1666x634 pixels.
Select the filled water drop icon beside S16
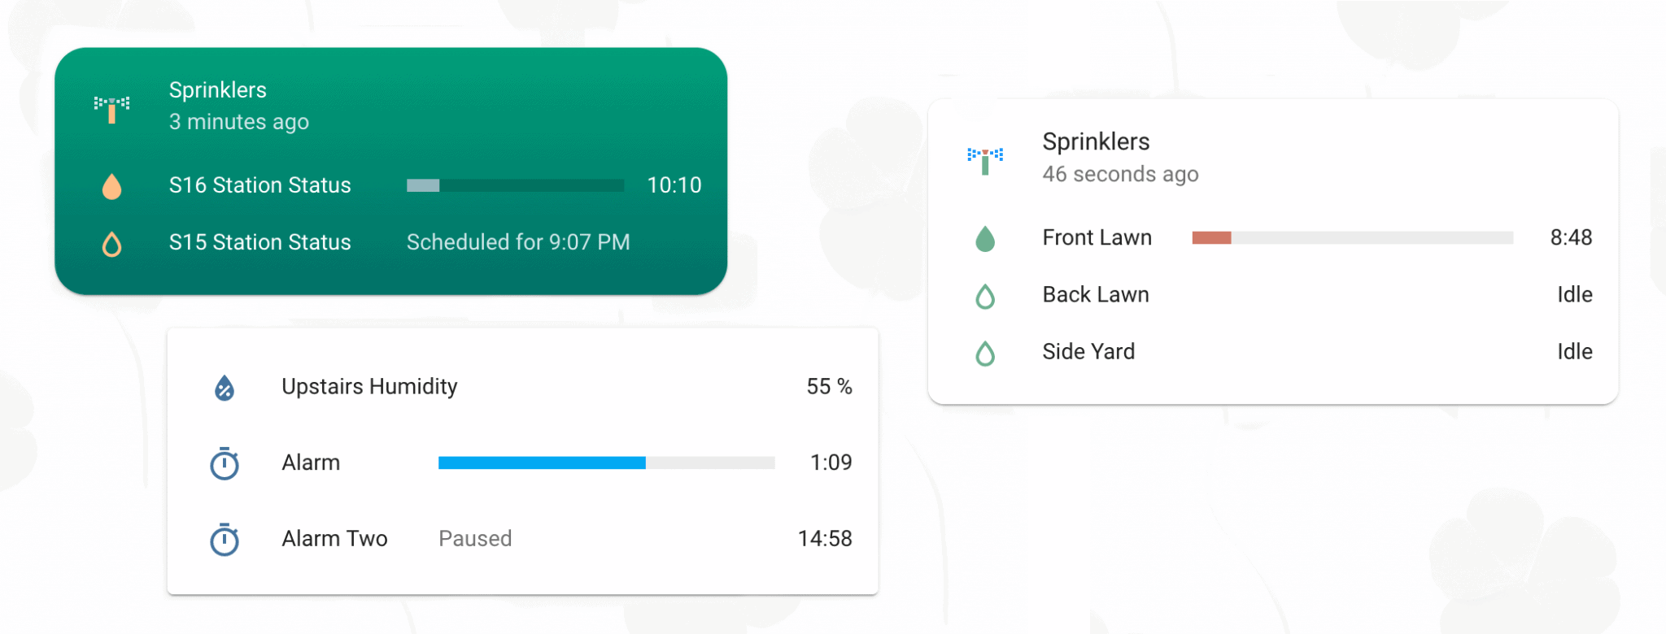click(x=111, y=185)
